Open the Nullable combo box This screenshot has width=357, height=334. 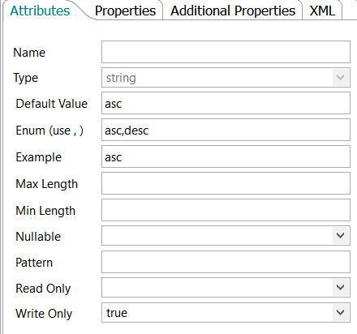226,236
